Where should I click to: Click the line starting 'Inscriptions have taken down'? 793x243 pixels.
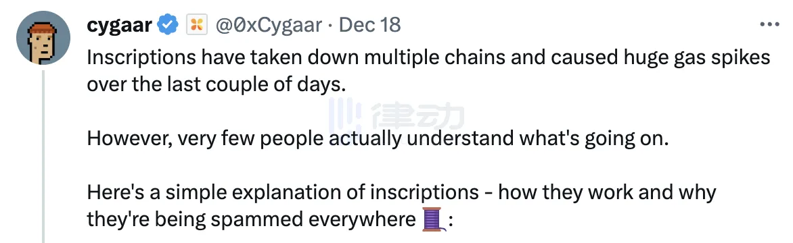[428, 57]
